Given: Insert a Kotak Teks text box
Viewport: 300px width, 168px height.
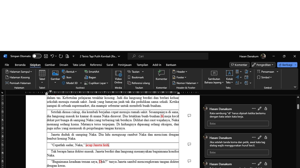Looking at the screenshot, I should click(x=229, y=77).
